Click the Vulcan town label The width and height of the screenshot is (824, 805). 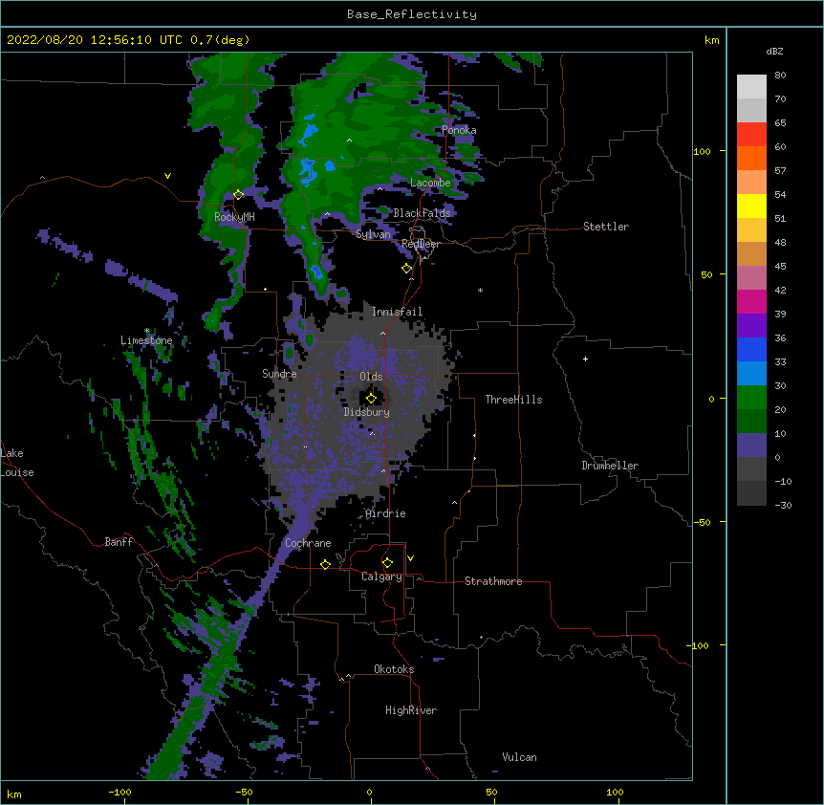coord(519,757)
